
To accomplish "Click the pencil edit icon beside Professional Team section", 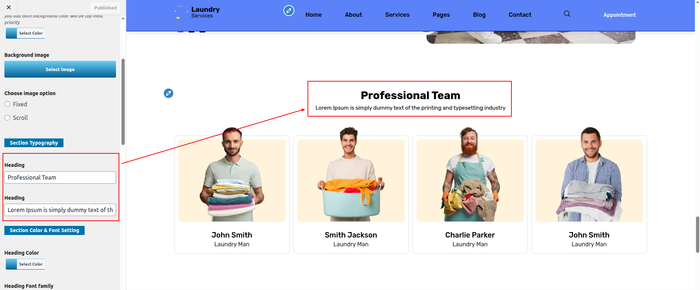I will point(168,94).
